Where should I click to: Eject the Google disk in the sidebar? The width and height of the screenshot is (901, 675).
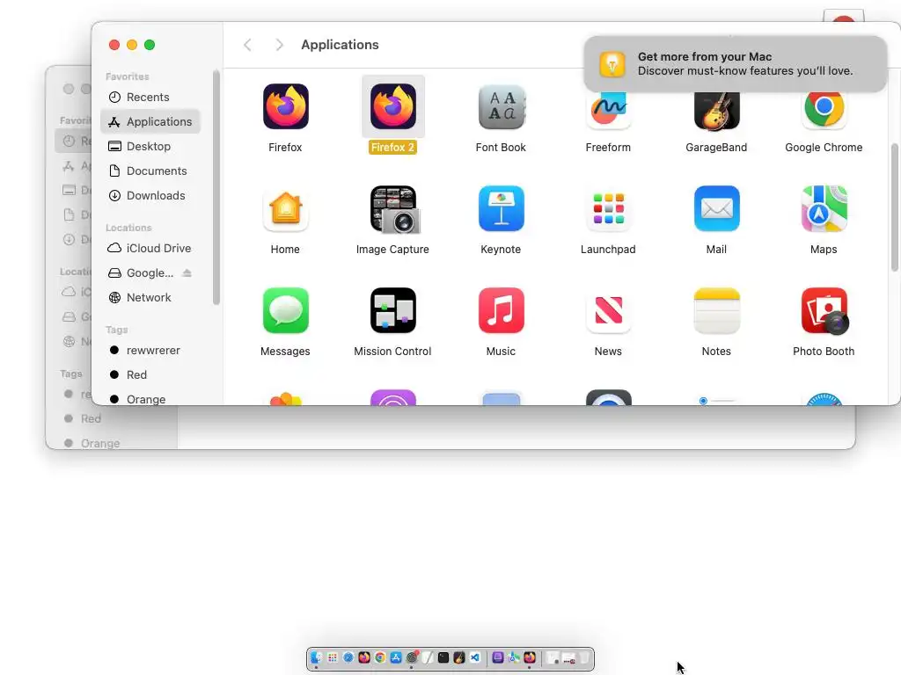[187, 273]
